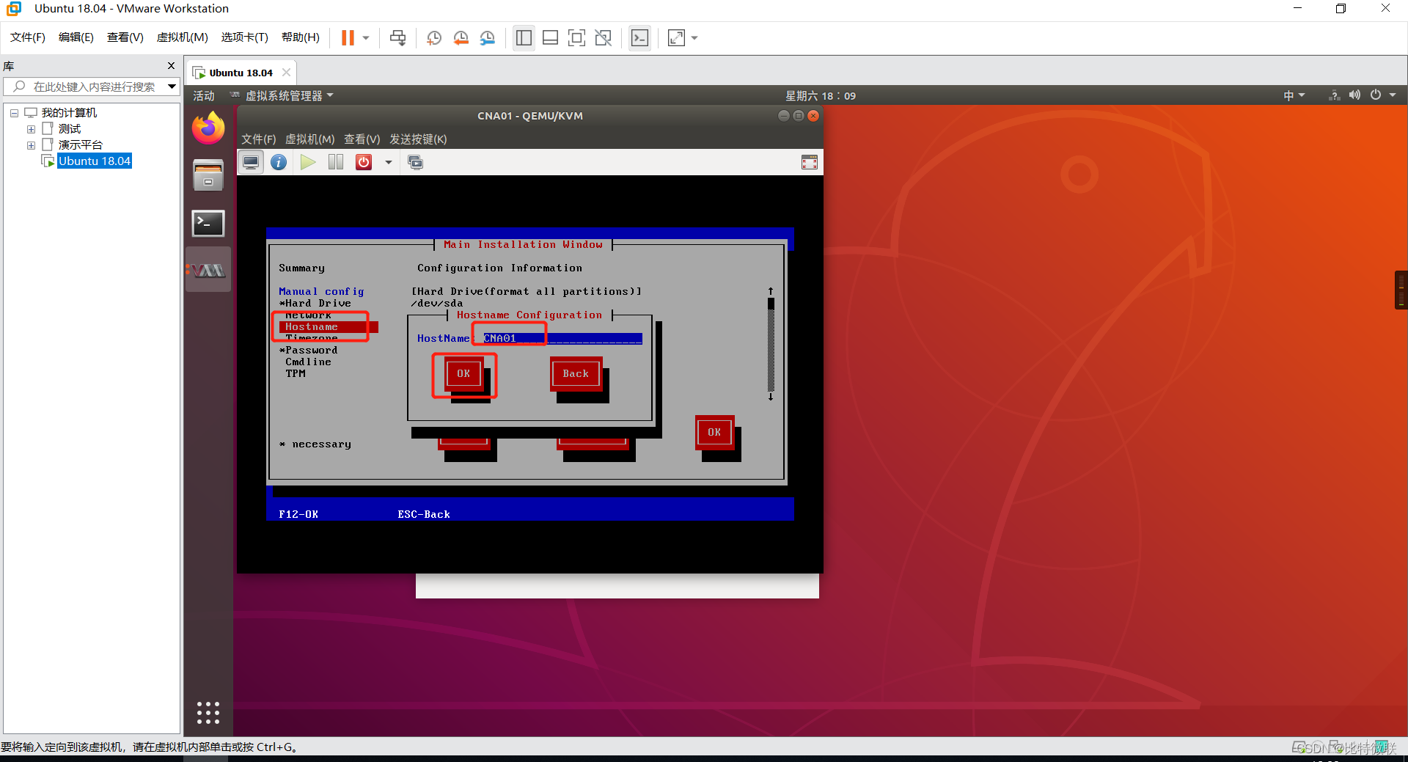Show virtual machine information via the info icon
1408x762 pixels.
point(279,162)
